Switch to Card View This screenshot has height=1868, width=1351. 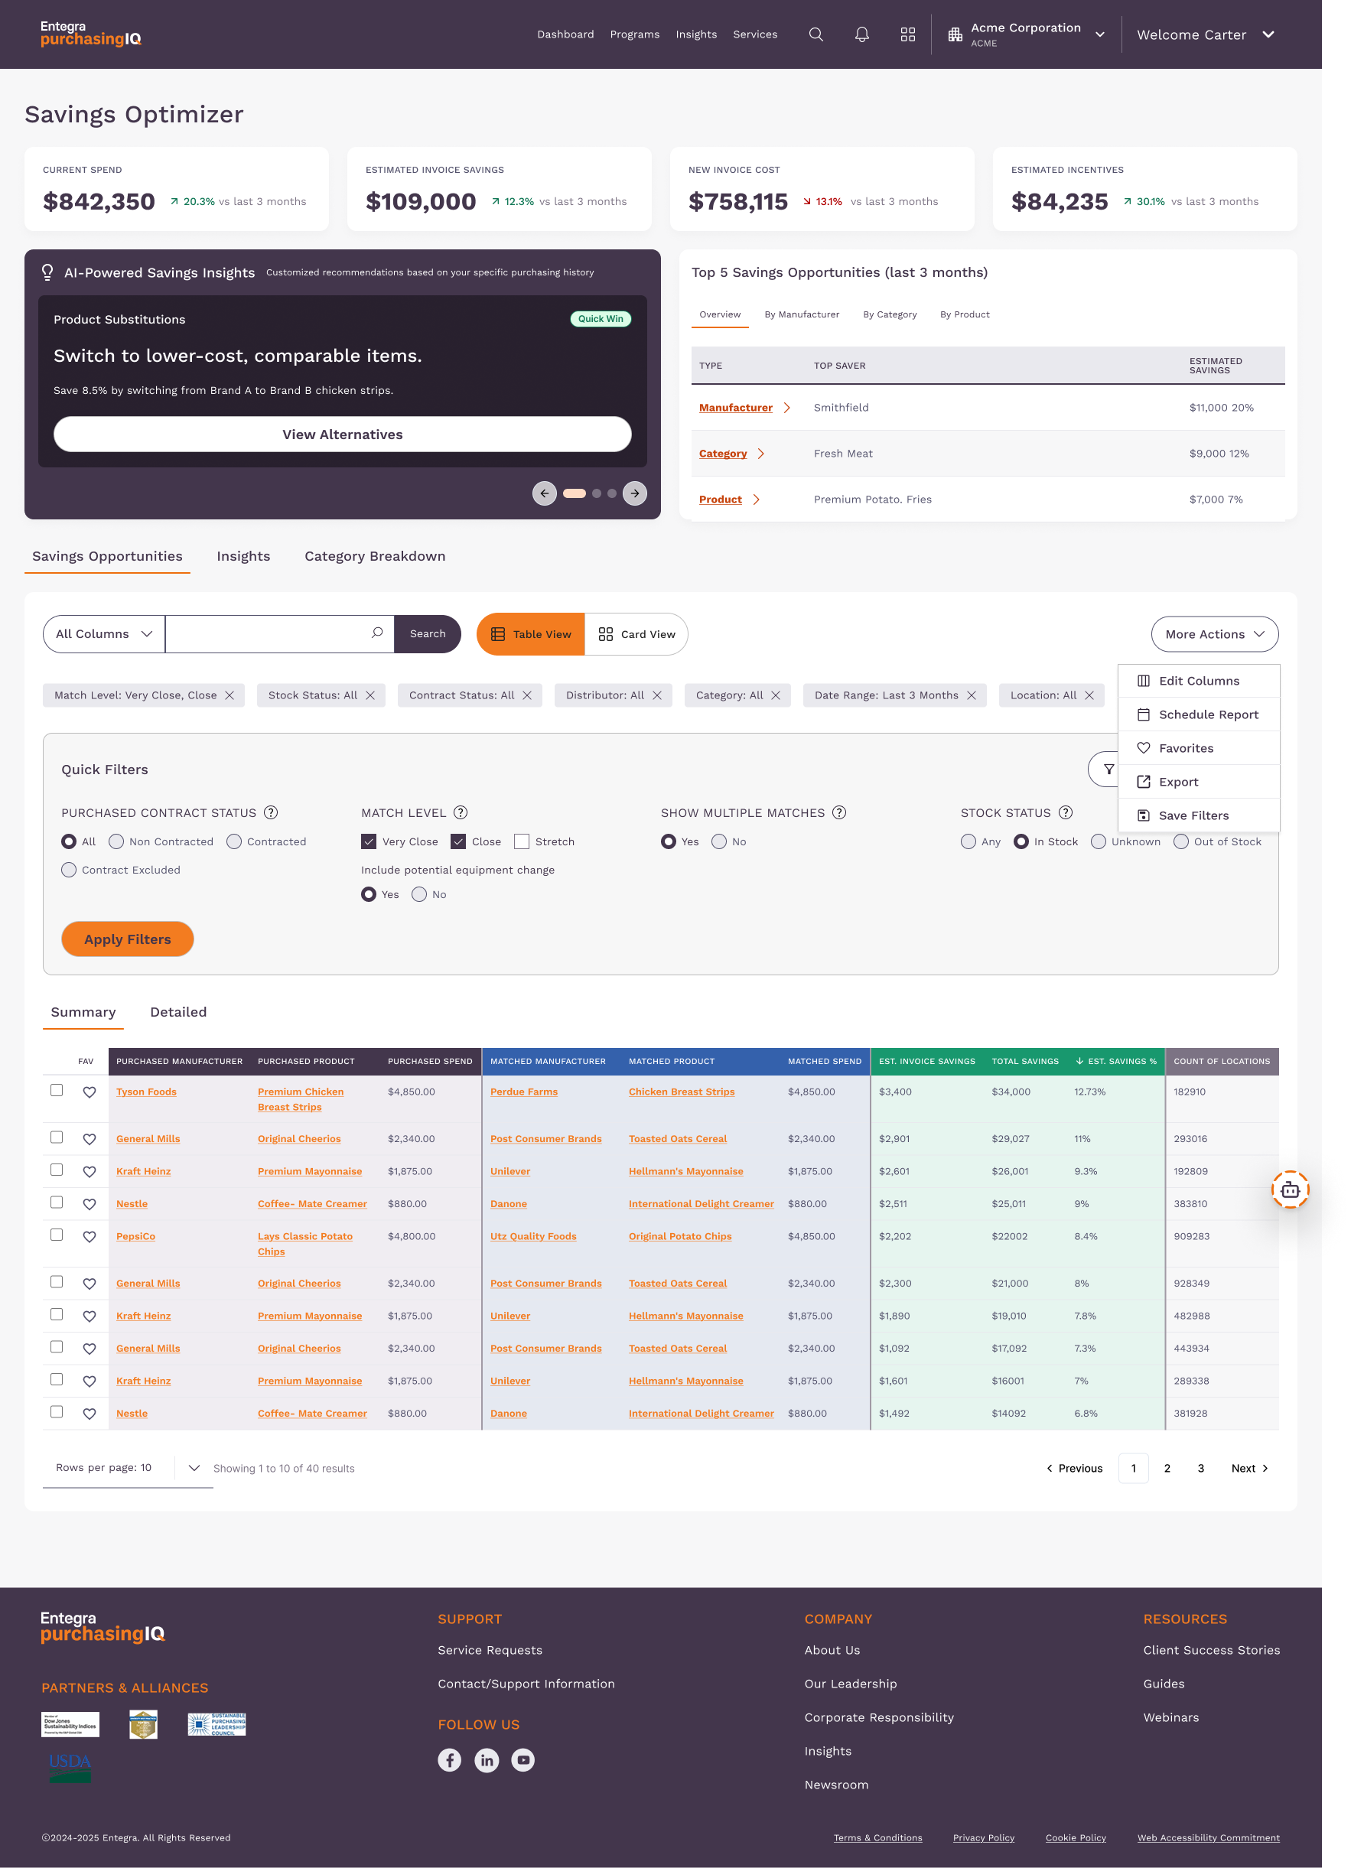pos(636,634)
